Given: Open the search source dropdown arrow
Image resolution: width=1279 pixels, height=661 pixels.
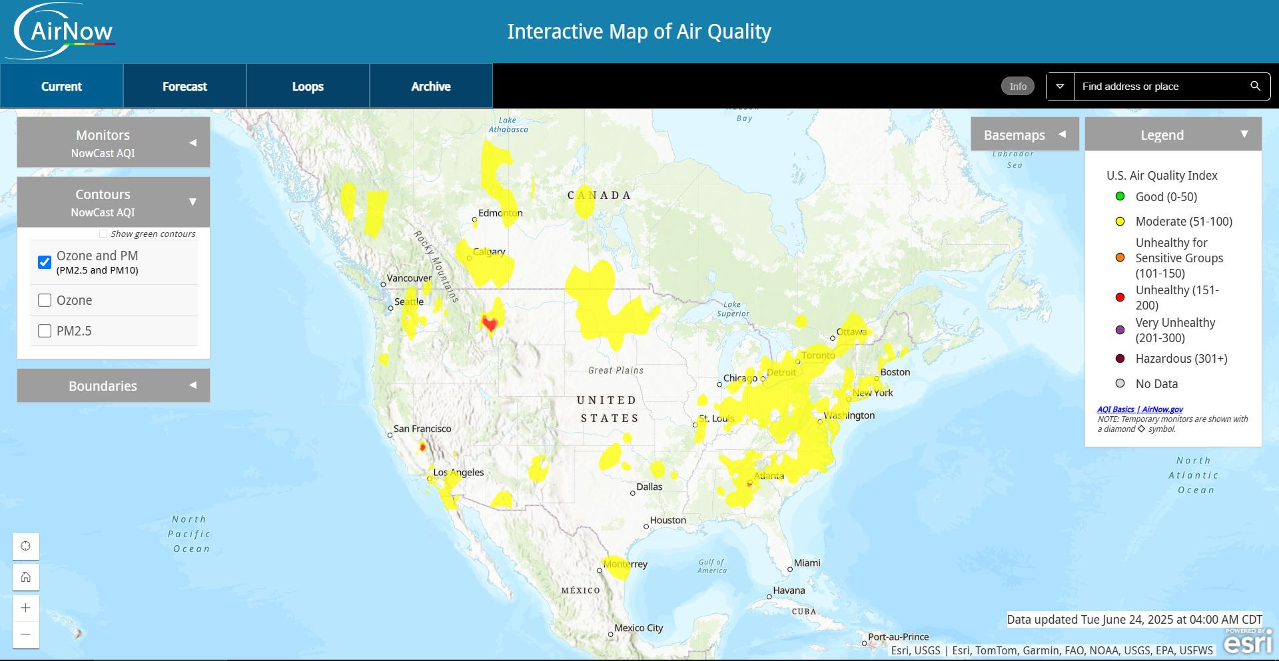Looking at the screenshot, I should tap(1060, 87).
